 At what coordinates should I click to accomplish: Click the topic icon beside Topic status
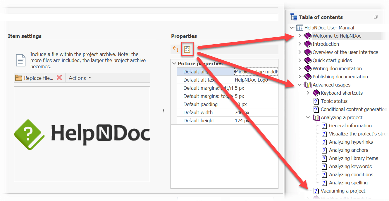pyautogui.click(x=316, y=101)
